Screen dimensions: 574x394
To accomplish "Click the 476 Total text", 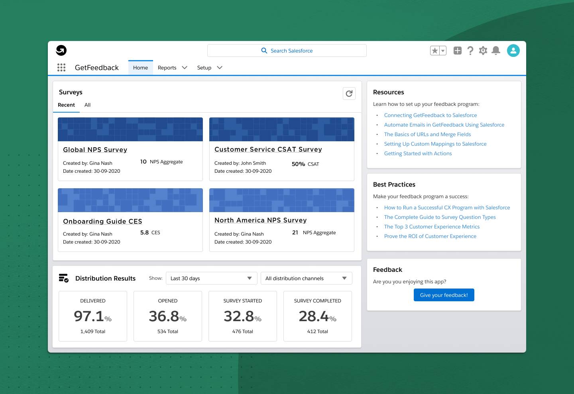I will point(243,332).
